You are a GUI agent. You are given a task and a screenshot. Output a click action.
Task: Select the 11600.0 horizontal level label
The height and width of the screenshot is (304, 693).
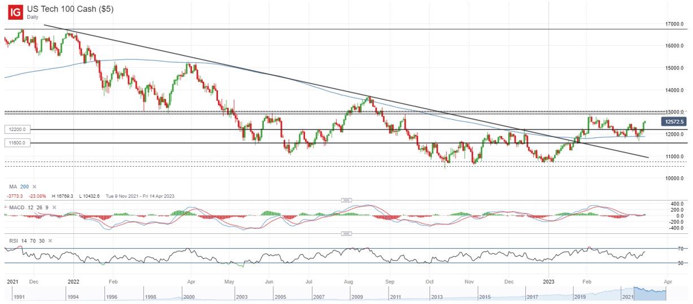(x=16, y=143)
